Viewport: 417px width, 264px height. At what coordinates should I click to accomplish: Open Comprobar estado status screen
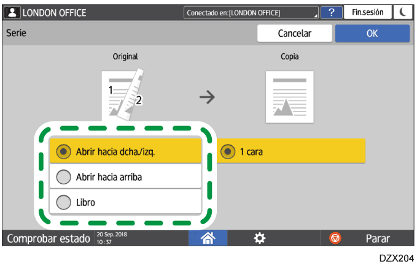coord(48,238)
